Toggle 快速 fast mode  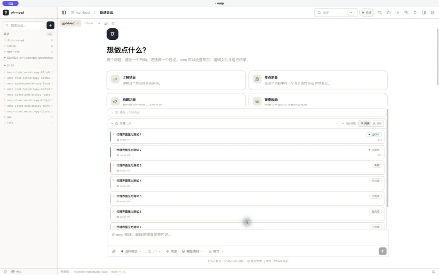pos(171,251)
